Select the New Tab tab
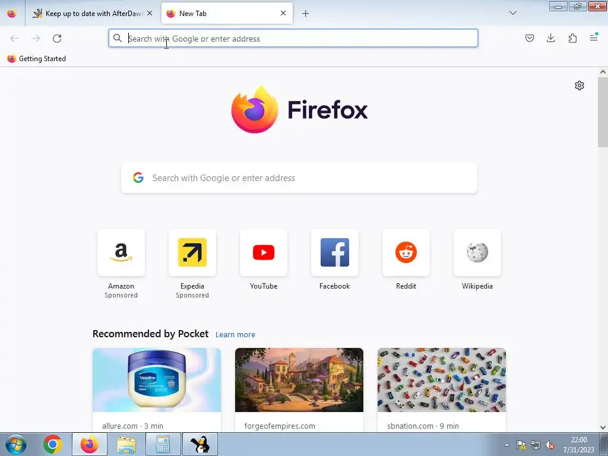The width and height of the screenshot is (608, 456). click(x=226, y=13)
